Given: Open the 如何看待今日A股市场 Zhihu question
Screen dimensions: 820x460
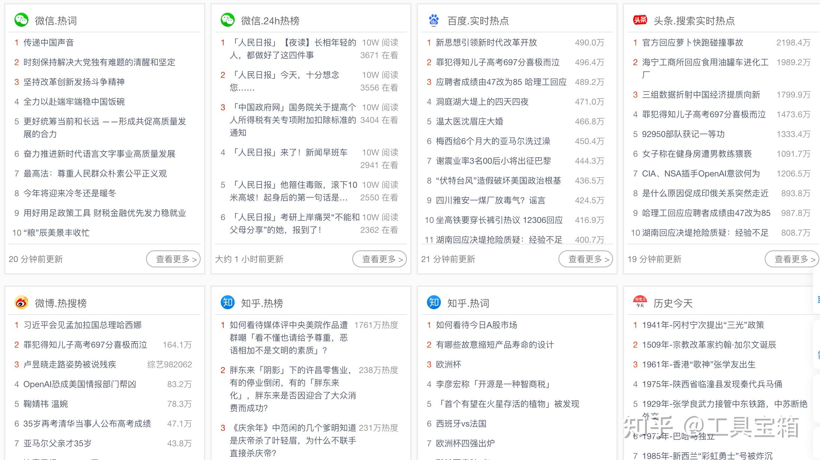Looking at the screenshot, I should point(476,325).
